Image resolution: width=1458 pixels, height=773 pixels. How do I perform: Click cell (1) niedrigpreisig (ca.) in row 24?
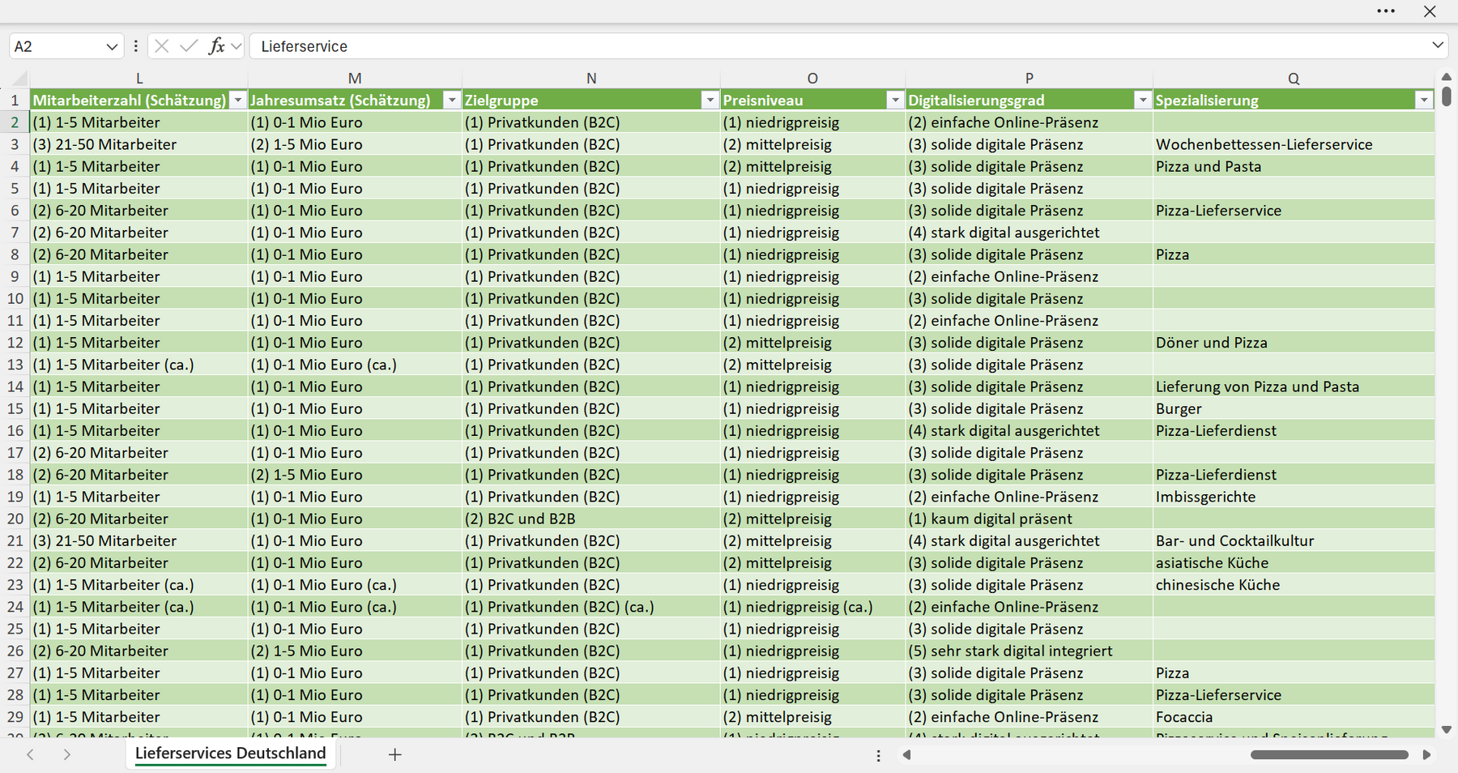(x=812, y=607)
